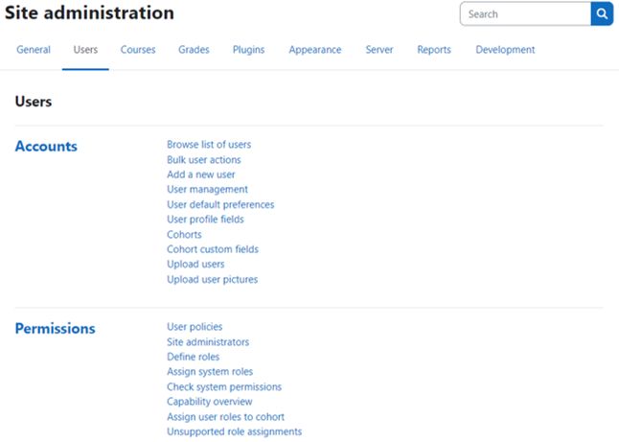Choose Add a new user
This screenshot has height=442, width=619.
[x=200, y=174]
